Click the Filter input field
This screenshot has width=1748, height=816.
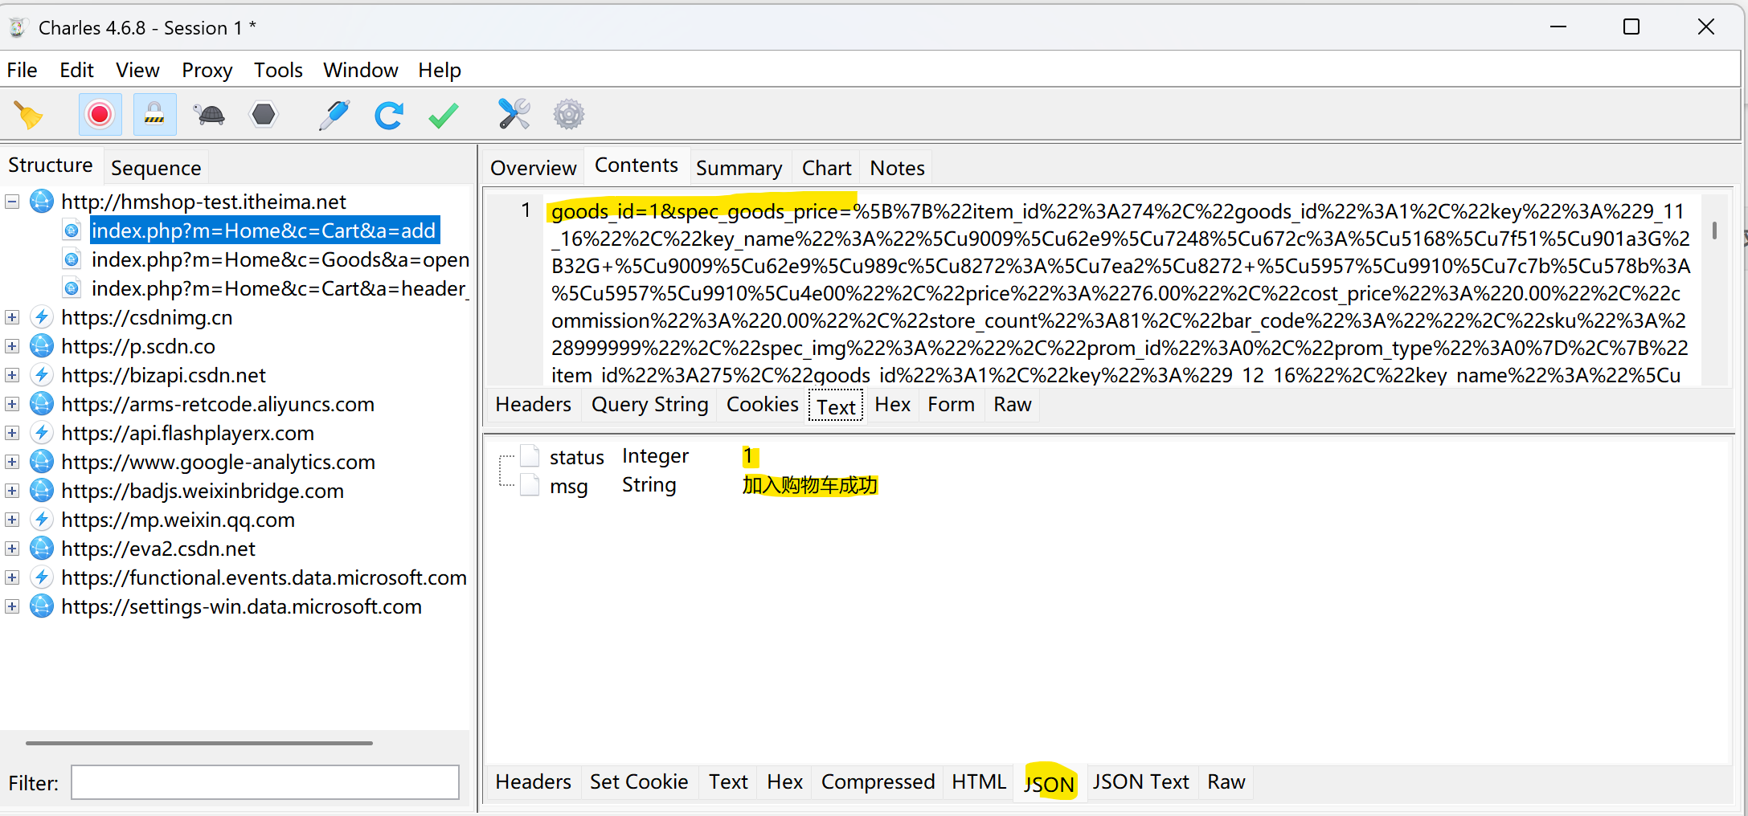[x=265, y=782]
